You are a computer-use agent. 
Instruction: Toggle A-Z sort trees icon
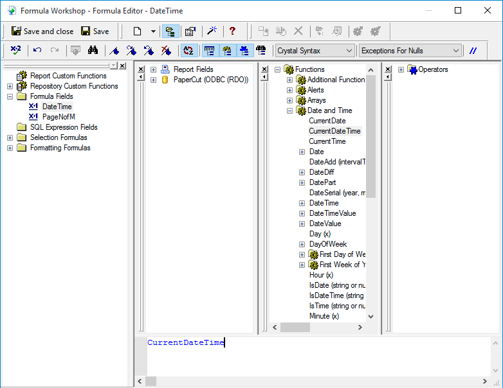188,50
